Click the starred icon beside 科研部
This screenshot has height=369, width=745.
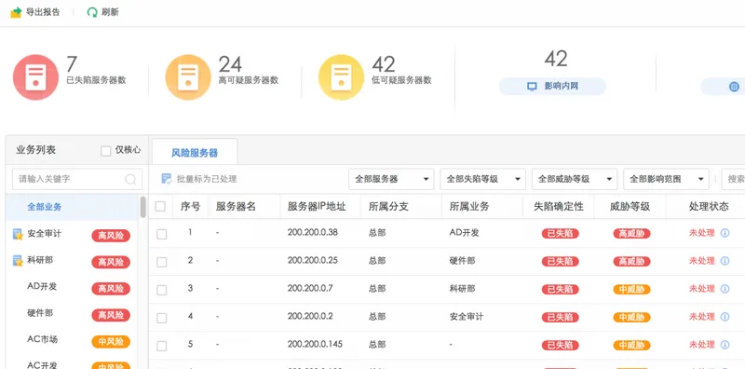click(x=18, y=261)
